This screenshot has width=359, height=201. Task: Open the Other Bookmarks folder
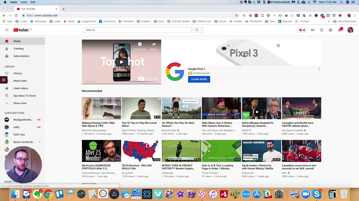coord(345,21)
